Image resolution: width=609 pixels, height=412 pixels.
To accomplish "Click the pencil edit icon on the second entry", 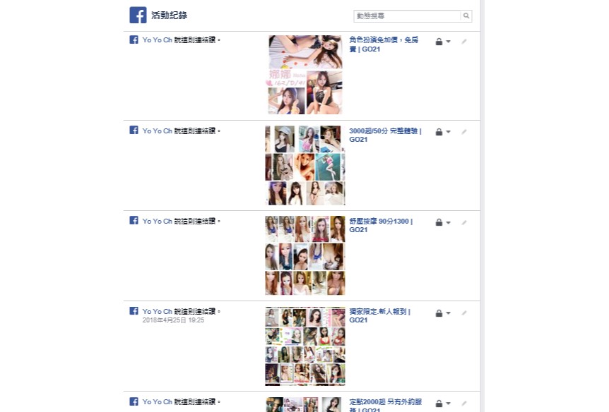I will [464, 132].
